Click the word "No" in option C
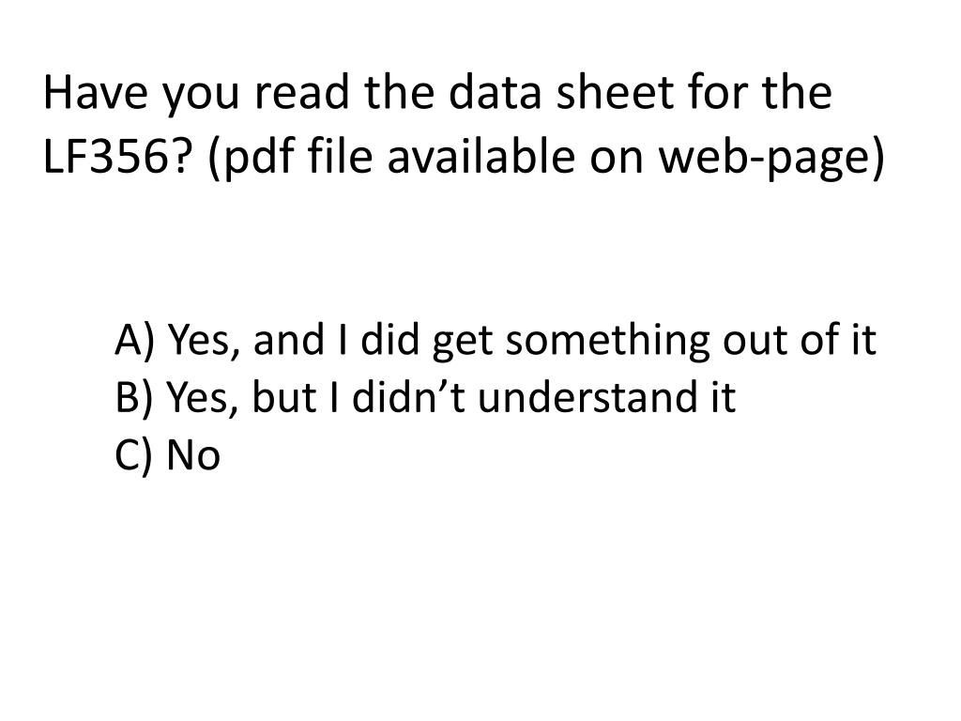 click(193, 455)
